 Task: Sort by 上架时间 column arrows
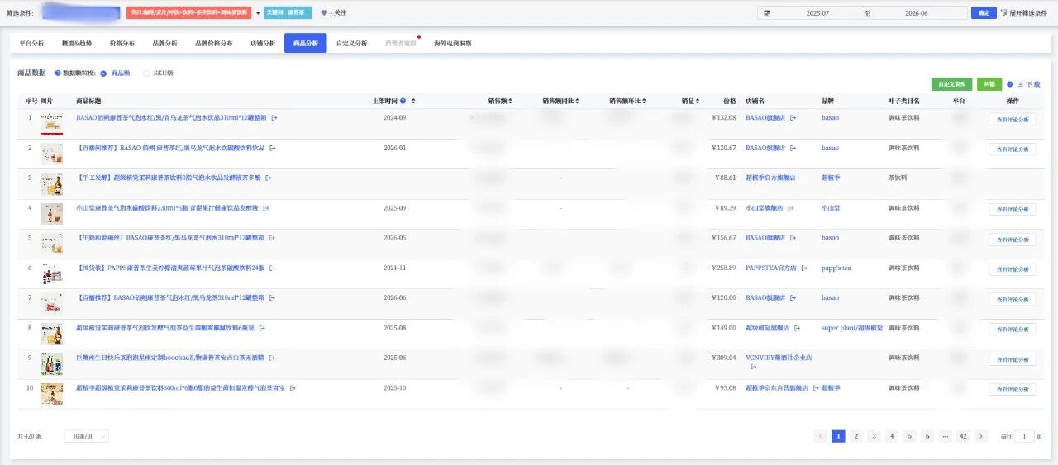tap(413, 101)
